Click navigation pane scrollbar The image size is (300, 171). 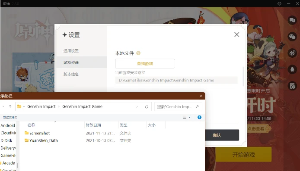coord(18,165)
